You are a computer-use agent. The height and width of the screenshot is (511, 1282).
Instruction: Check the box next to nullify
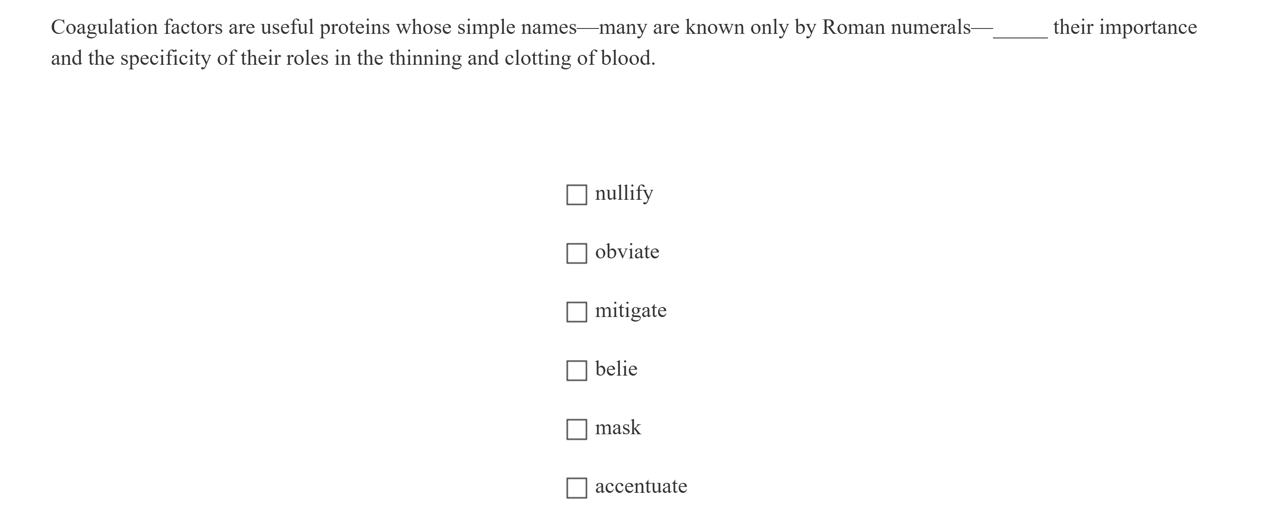coord(576,195)
